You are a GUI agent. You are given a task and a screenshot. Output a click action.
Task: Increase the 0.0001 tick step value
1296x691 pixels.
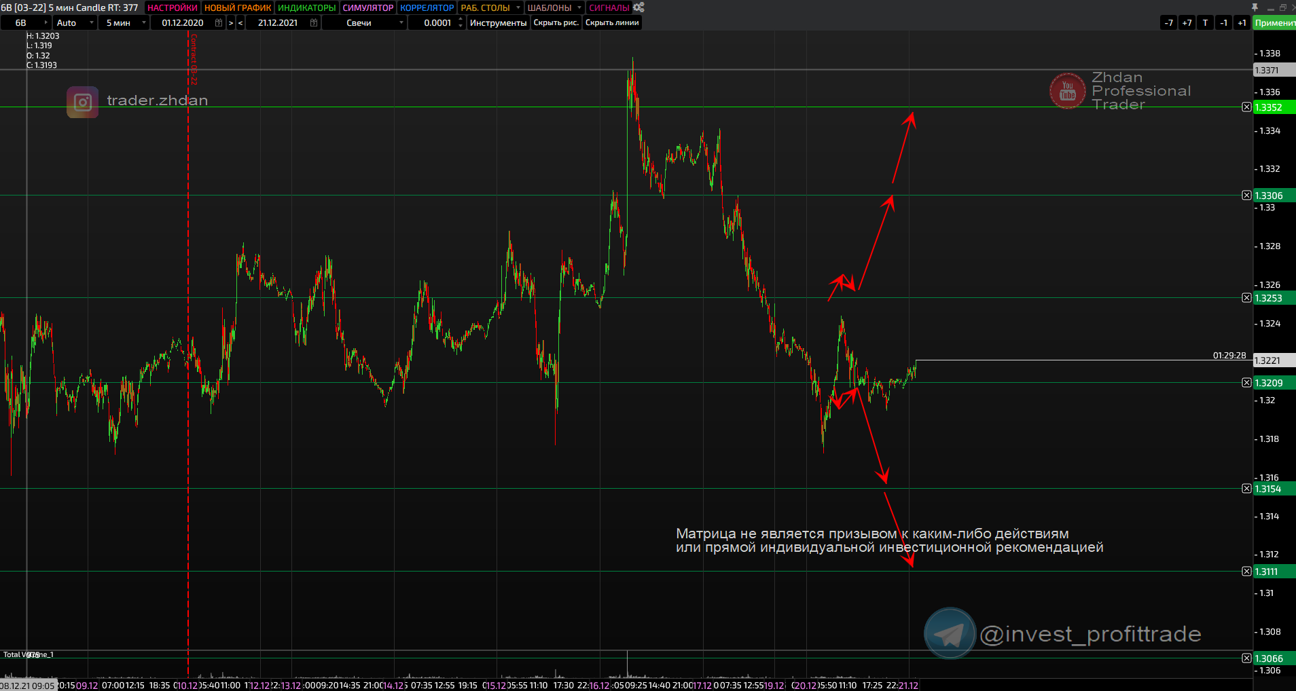pyautogui.click(x=461, y=20)
